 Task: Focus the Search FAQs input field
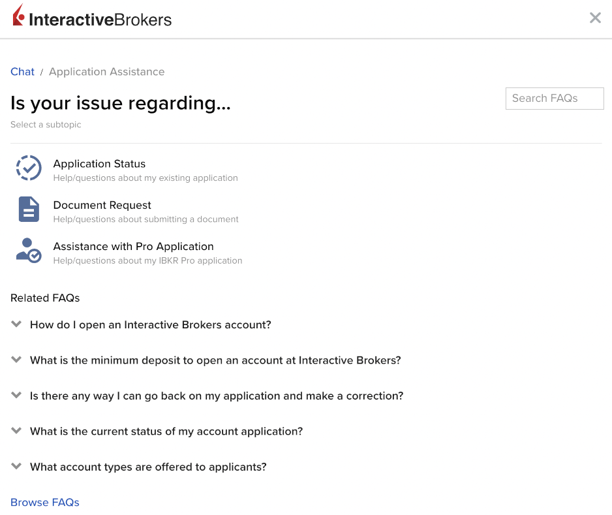(x=554, y=99)
